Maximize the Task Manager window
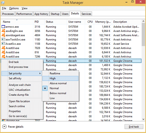 (133, 2)
